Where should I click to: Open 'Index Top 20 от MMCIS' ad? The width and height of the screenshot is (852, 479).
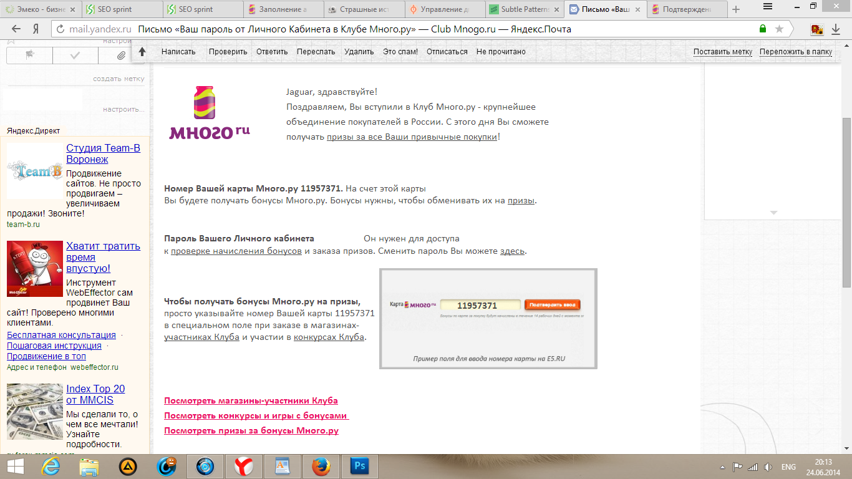[95, 394]
